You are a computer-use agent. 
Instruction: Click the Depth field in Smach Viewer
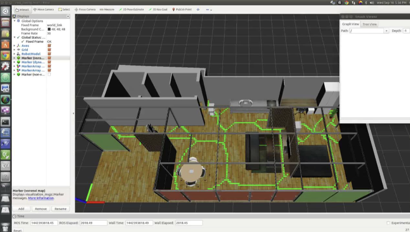click(406, 31)
